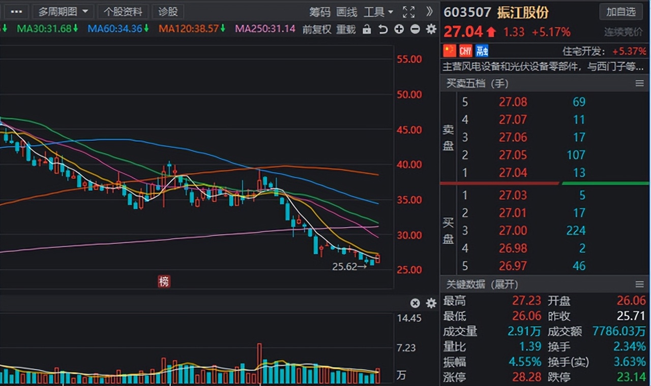Click sell level 1 price 27.04
The width and height of the screenshot is (651, 386).
click(x=513, y=173)
